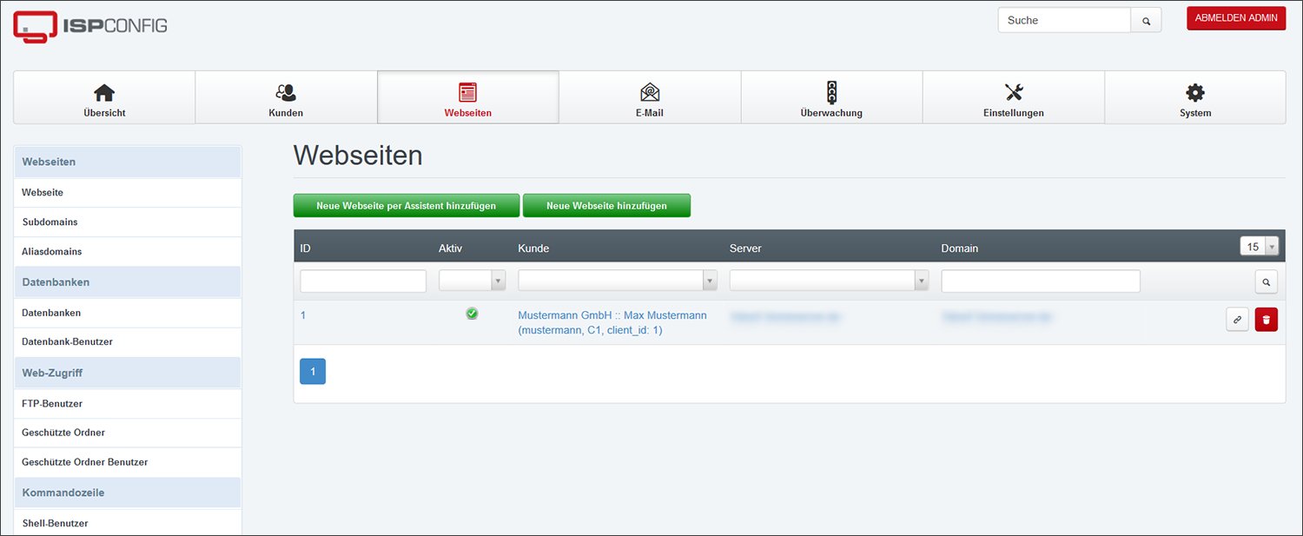The width and height of the screenshot is (1303, 536).
Task: Expand the Aktiv filter dropdown
Action: click(x=499, y=281)
